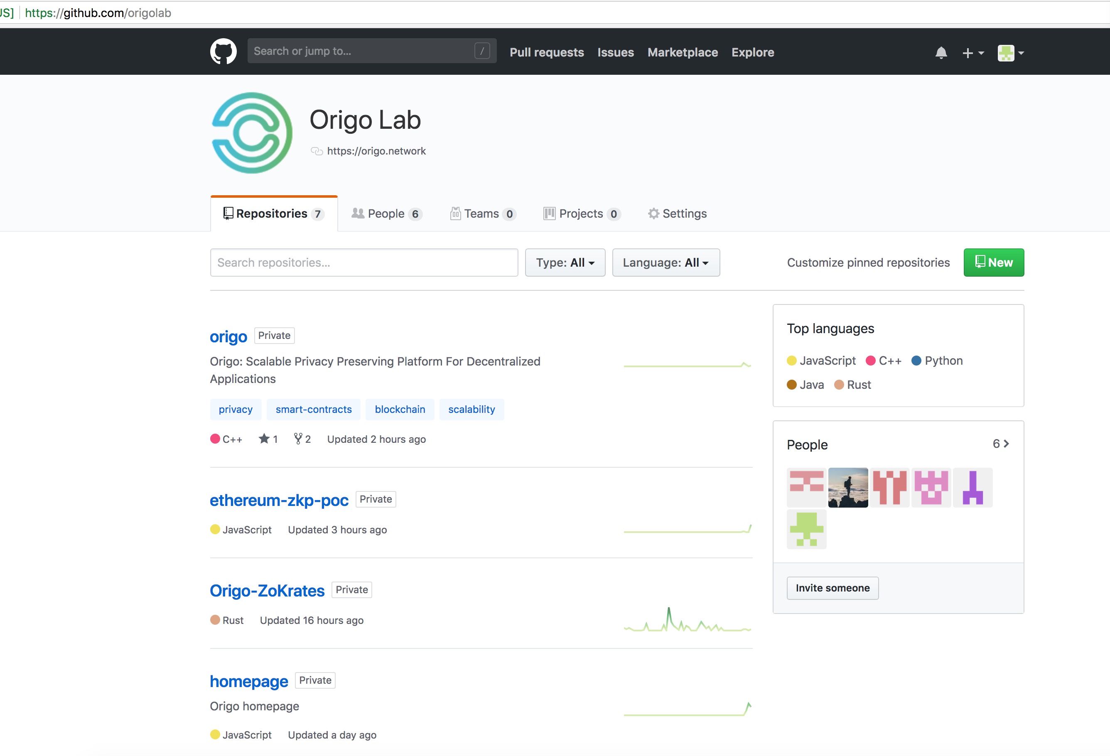1110x756 pixels.
Task: Open the https://origo.network website link
Action: coord(376,151)
